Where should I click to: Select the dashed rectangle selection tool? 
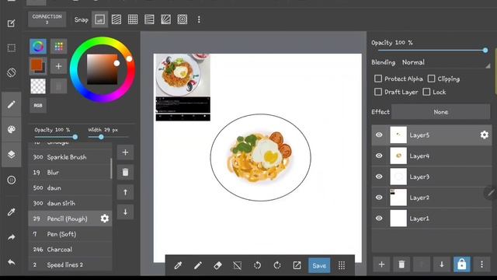[x=12, y=48]
